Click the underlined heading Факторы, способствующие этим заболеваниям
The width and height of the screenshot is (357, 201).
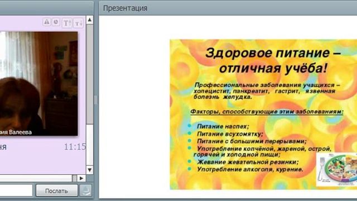267,112
